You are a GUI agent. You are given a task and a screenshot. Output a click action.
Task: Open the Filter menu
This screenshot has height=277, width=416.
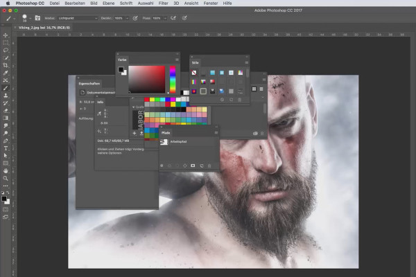163,3
